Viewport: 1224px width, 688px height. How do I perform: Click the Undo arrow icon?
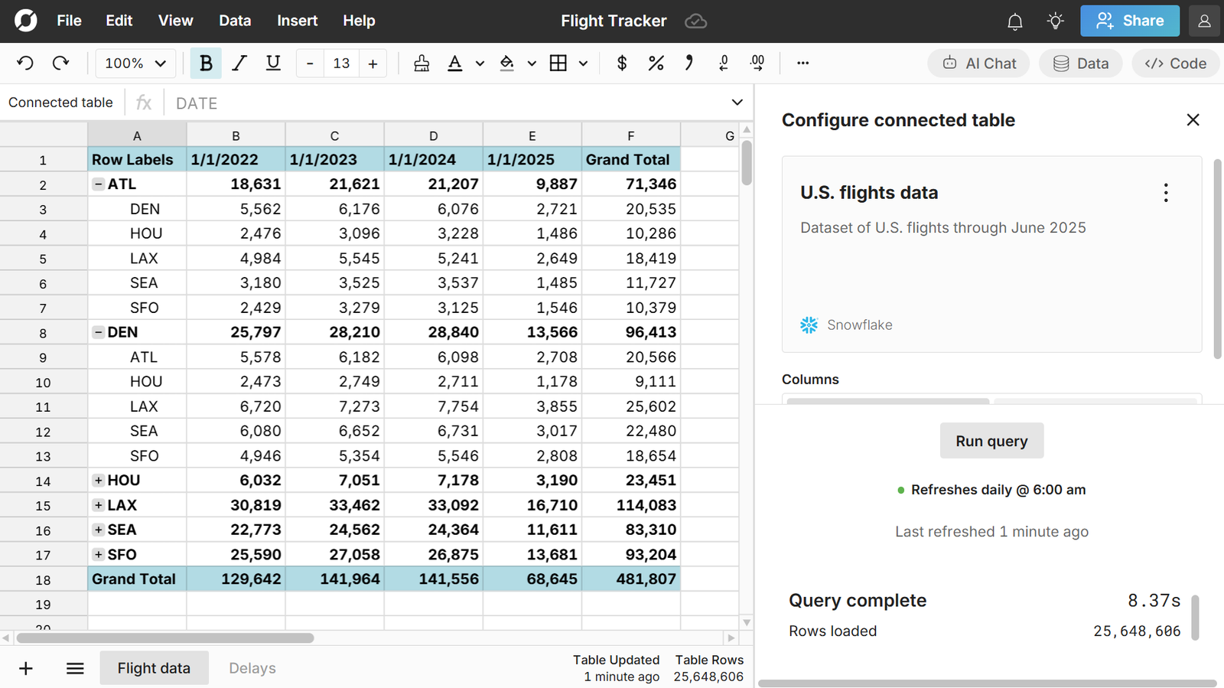25,64
